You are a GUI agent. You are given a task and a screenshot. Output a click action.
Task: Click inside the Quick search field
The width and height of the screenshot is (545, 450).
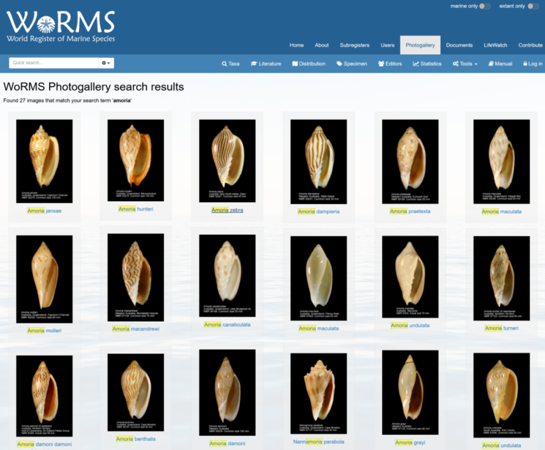pos(53,63)
